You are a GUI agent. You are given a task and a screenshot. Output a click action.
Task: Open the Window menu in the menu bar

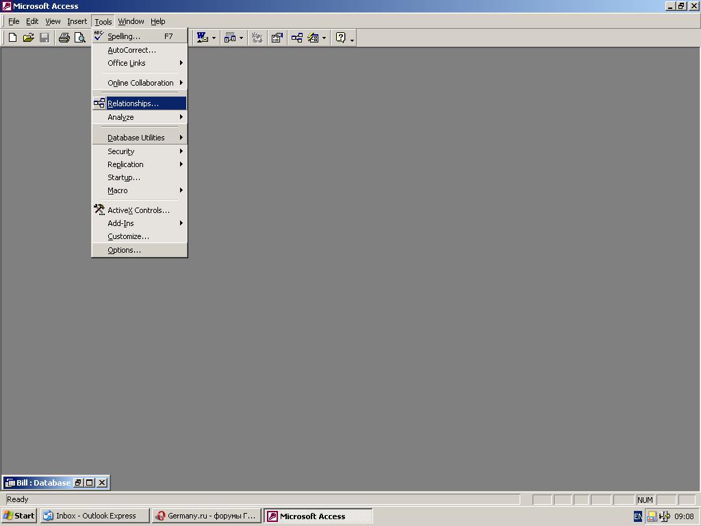coord(131,21)
